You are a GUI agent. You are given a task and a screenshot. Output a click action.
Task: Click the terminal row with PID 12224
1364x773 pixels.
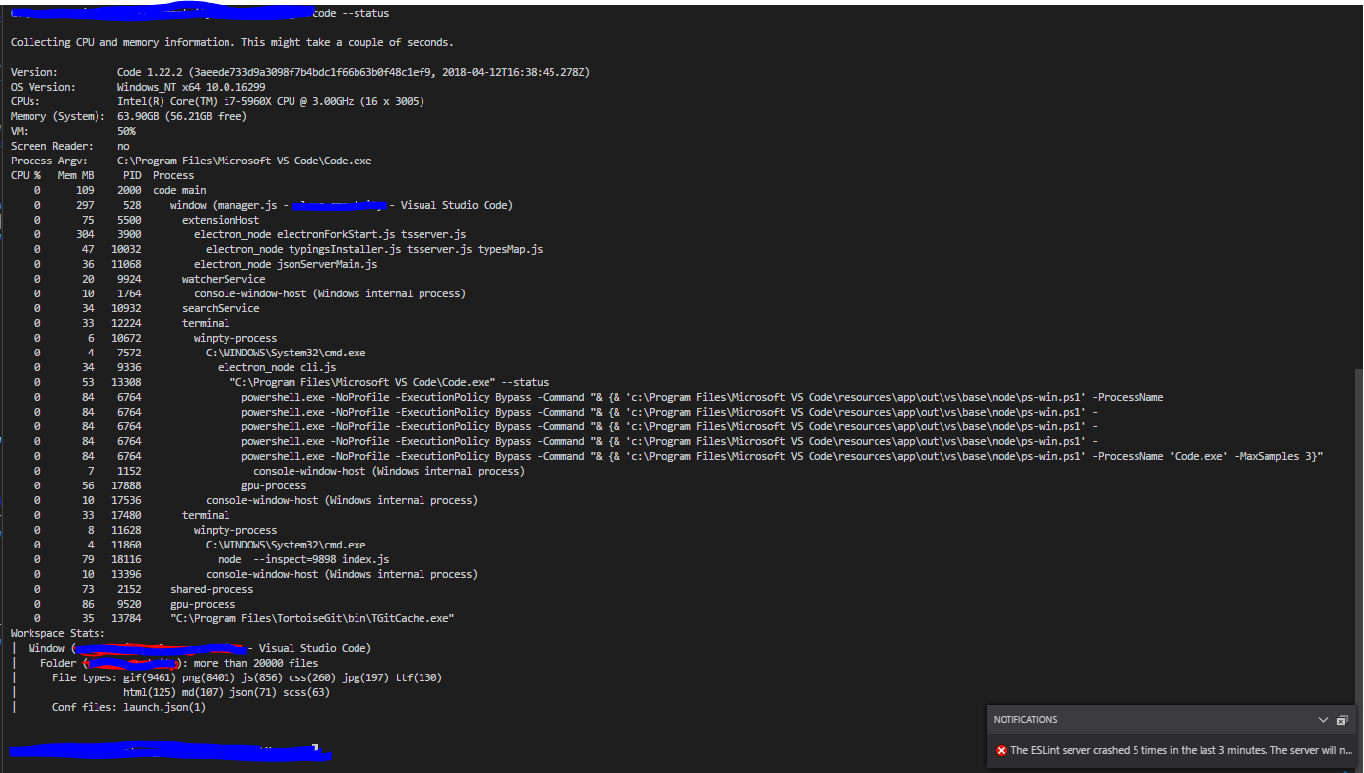click(x=132, y=324)
